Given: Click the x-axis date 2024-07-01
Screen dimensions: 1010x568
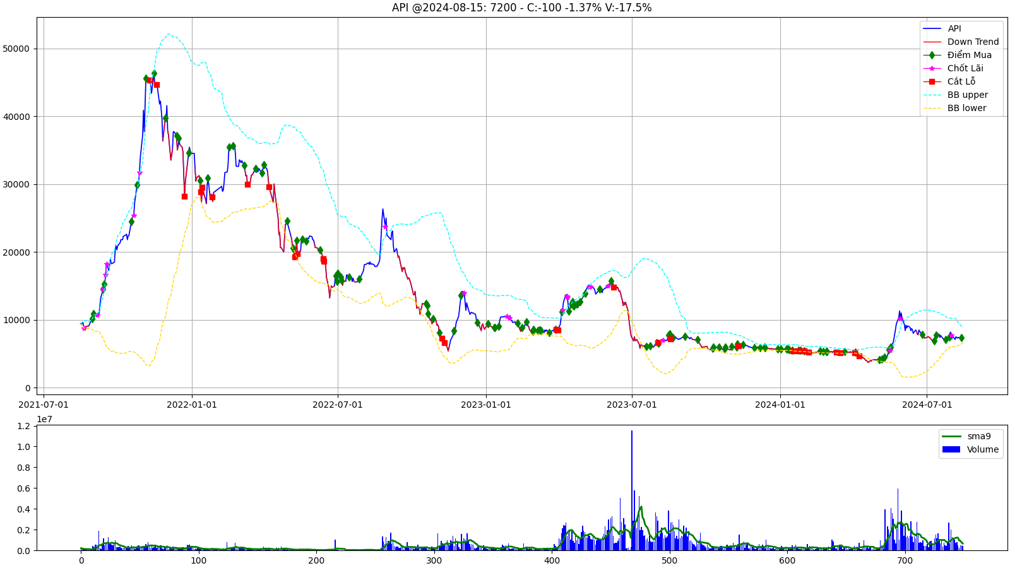Looking at the screenshot, I should pos(927,405).
